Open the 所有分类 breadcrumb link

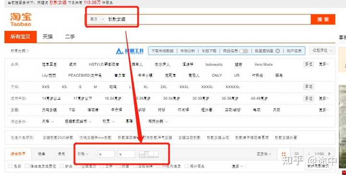(x=20, y=51)
